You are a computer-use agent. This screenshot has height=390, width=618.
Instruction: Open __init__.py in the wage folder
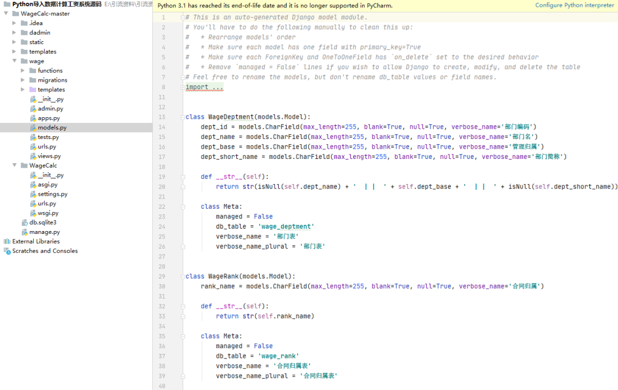[x=50, y=99]
